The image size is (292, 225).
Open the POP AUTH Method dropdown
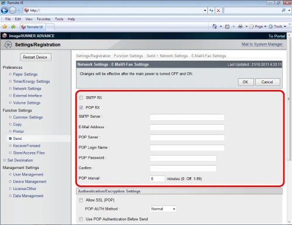(x=164, y=209)
